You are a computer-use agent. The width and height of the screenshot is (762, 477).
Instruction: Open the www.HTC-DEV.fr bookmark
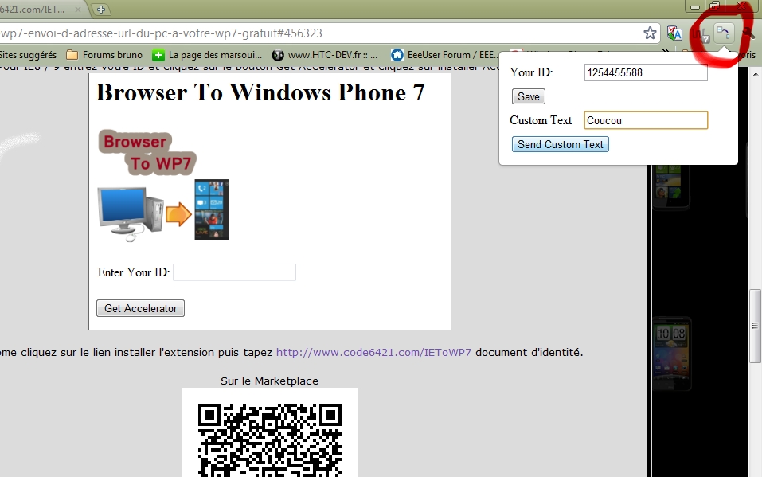[x=325, y=55]
